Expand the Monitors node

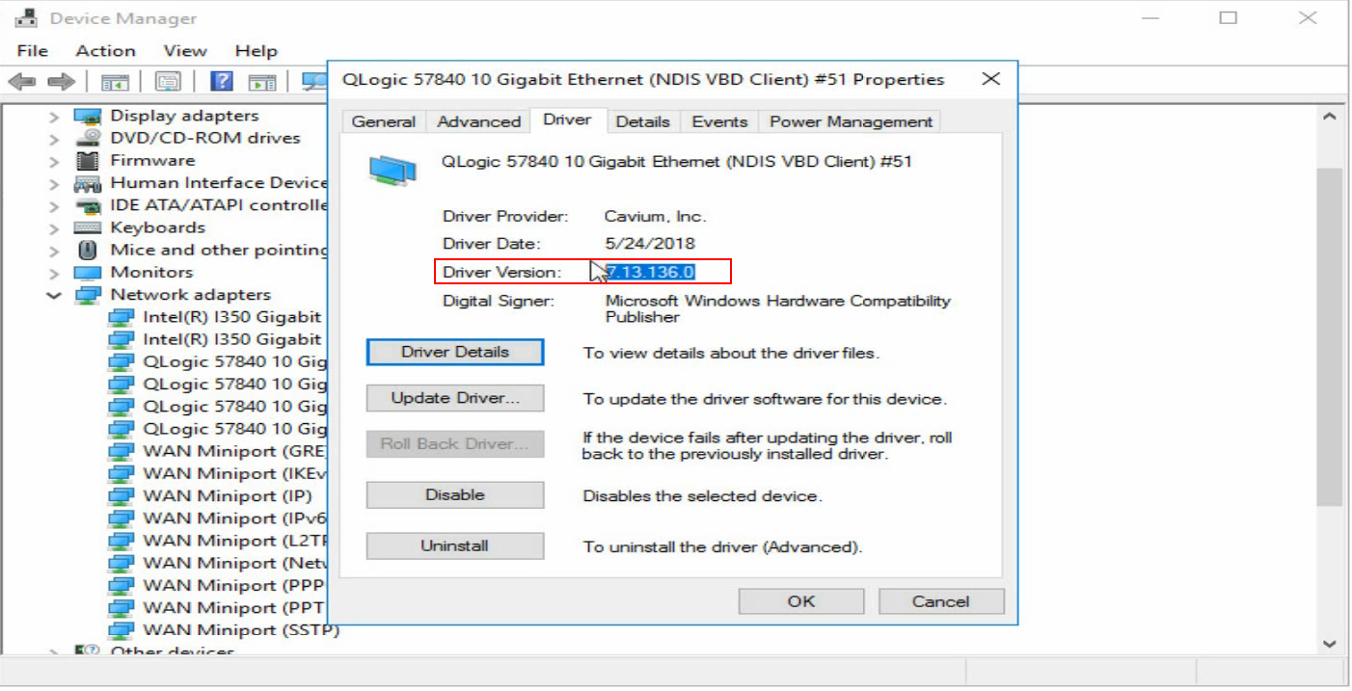[x=54, y=273]
